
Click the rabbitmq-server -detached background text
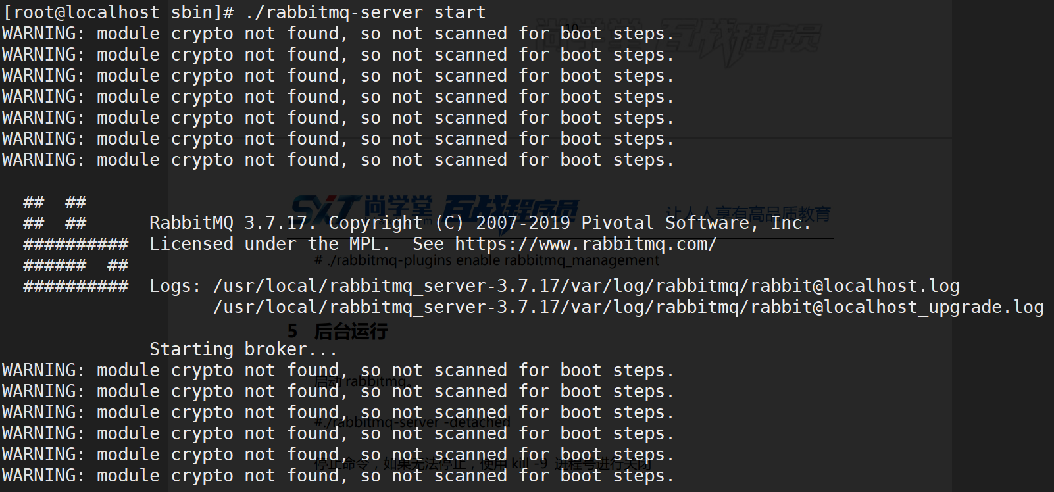(x=413, y=422)
